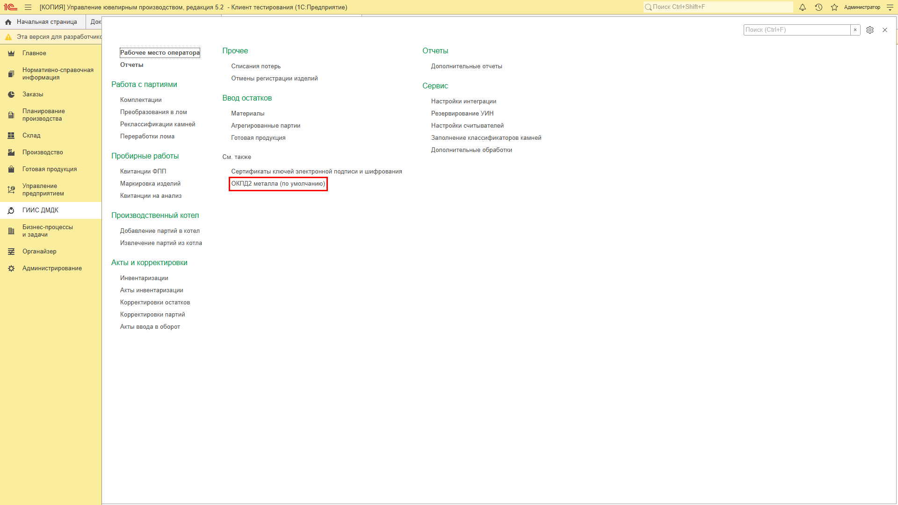Open Переработки лома
Screen dimensions: 898x505
tap(147, 137)
